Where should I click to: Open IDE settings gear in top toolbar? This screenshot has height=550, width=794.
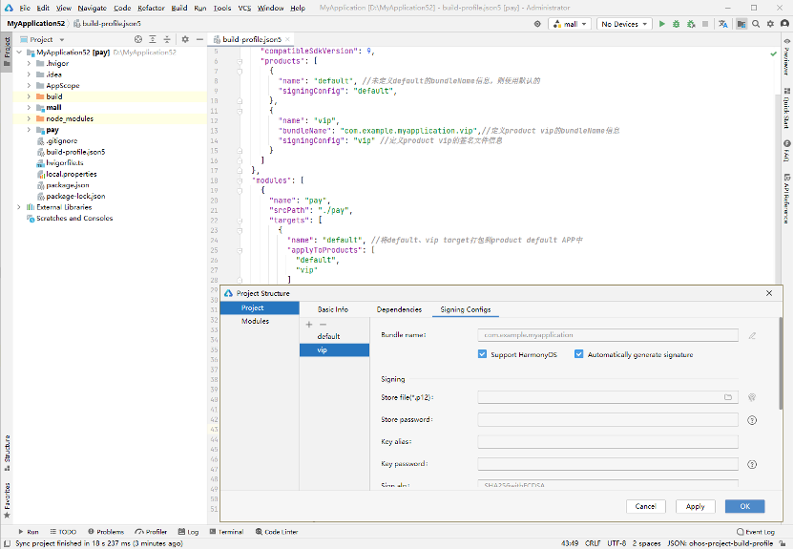[x=770, y=24]
